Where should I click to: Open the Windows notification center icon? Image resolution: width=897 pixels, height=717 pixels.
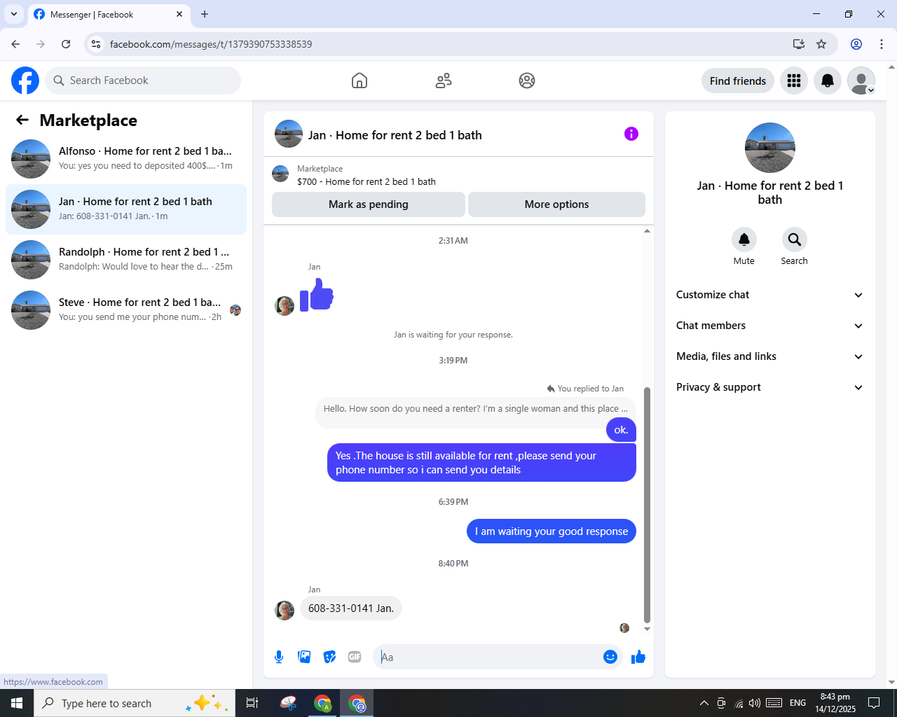pos(874,703)
